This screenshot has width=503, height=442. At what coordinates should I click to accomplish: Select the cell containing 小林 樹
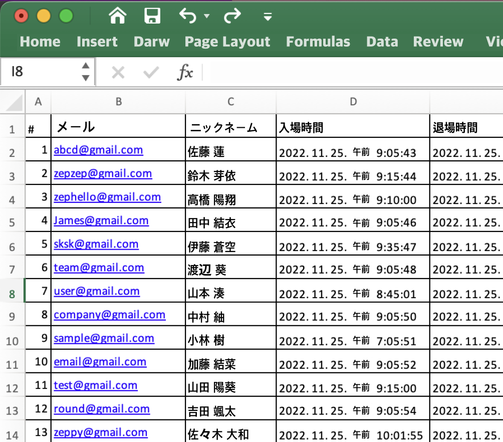coord(230,338)
